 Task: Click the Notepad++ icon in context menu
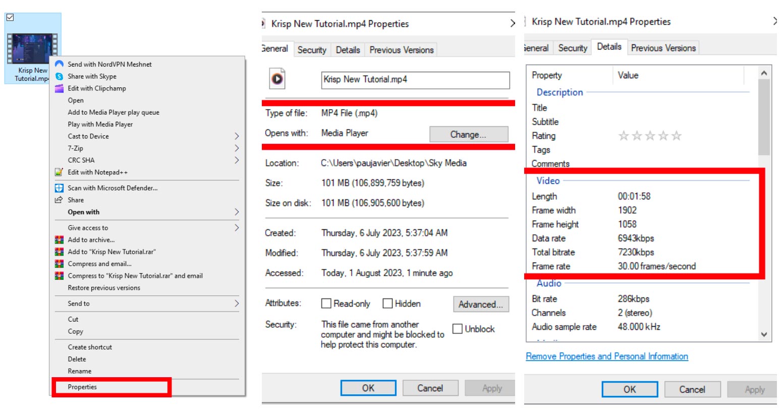pyautogui.click(x=59, y=172)
